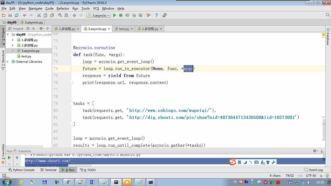Open the VCS menu
The height and width of the screenshot is (186, 331).
(96, 8)
